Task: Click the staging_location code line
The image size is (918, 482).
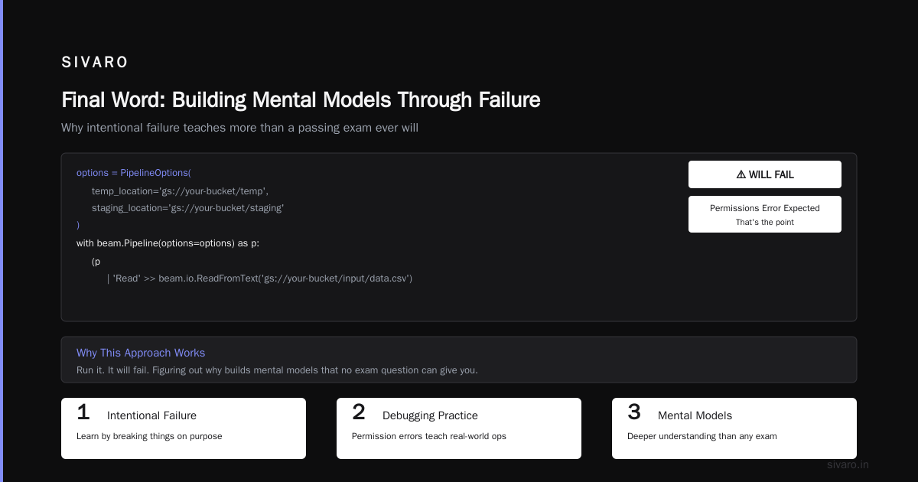Action: point(188,208)
